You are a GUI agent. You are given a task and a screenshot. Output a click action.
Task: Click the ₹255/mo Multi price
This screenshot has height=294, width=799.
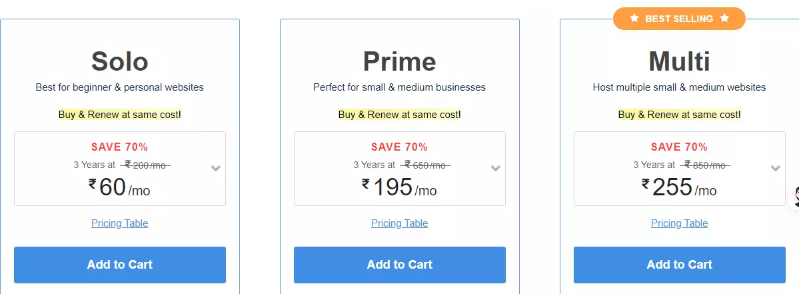tap(679, 187)
